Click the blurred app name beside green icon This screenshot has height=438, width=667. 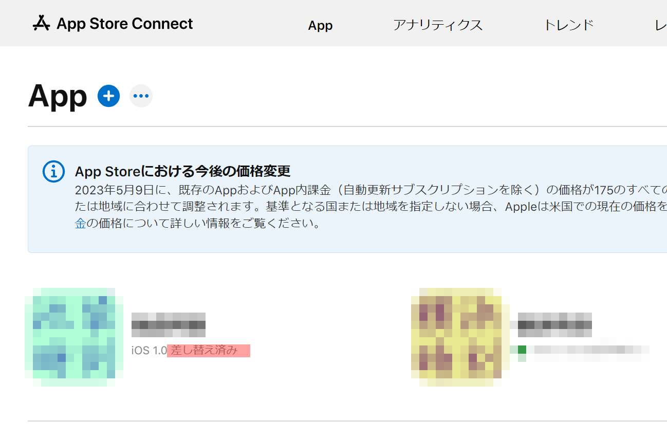point(169,324)
